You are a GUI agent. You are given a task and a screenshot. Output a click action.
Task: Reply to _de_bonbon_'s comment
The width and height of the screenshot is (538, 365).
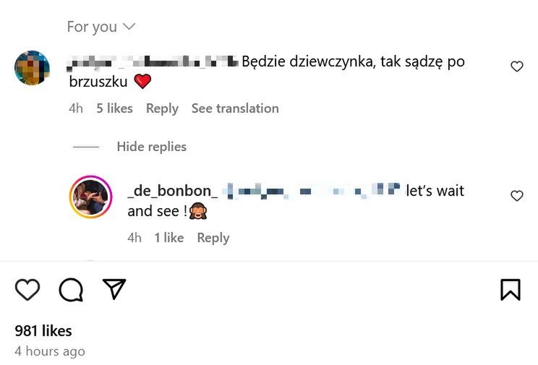(x=213, y=238)
